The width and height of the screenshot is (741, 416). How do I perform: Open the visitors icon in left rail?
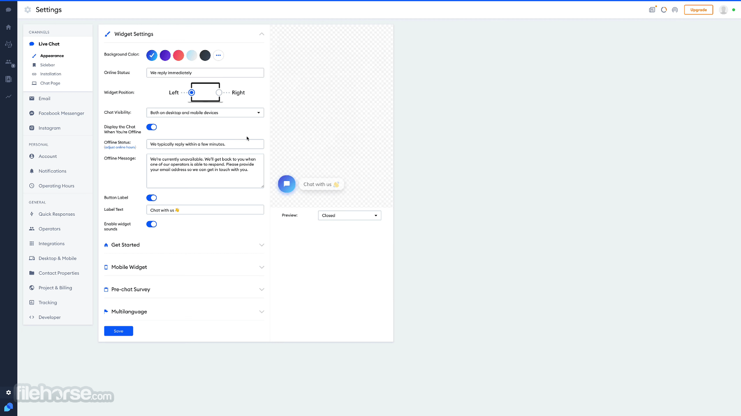pos(9,62)
